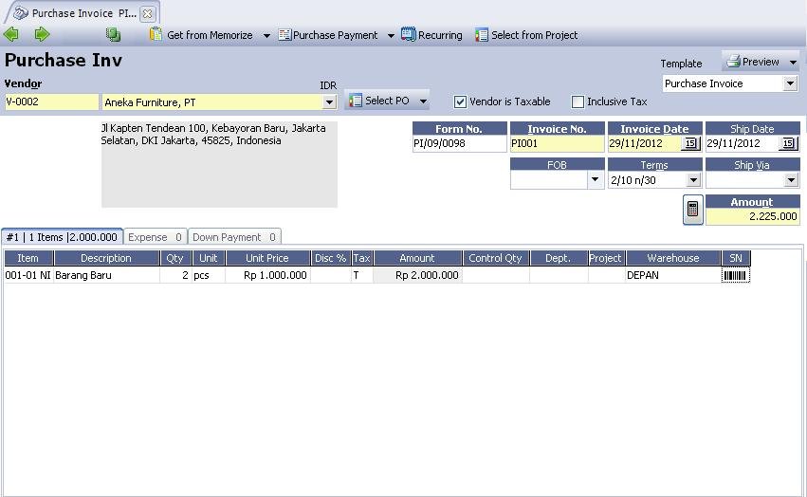Close the Purchase Invoice tab

[x=147, y=14]
